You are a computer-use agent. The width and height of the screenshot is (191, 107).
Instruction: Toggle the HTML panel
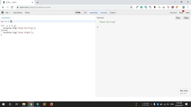[78, 12]
